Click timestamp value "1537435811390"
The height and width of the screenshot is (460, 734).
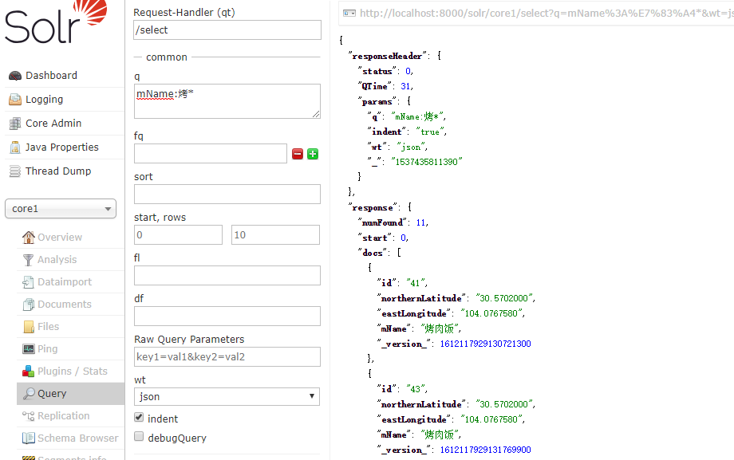tap(427, 162)
